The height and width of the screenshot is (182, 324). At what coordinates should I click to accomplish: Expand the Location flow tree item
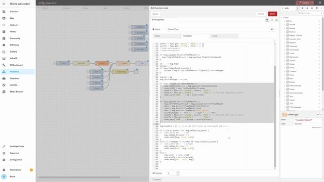pyautogui.click(x=285, y=71)
